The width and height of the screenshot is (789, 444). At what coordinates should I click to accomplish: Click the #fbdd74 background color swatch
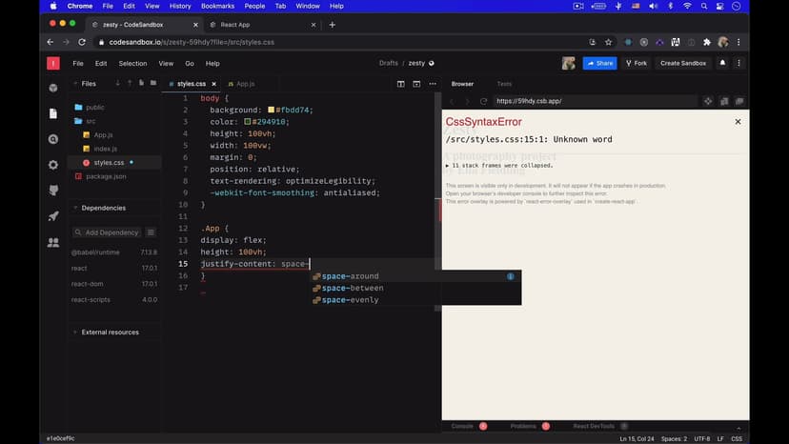click(x=272, y=110)
